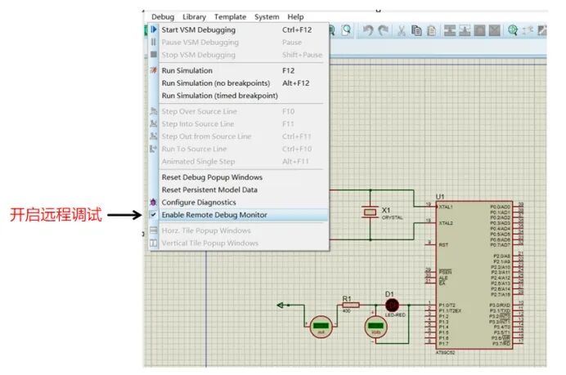Viewport: 566px width, 375px height.
Task: Click the Step Over Source Line icon
Action: pyautogui.click(x=154, y=111)
